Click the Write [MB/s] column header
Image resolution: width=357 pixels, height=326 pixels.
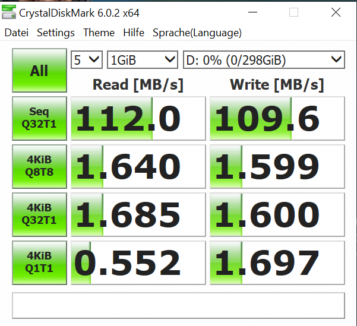coord(277,85)
